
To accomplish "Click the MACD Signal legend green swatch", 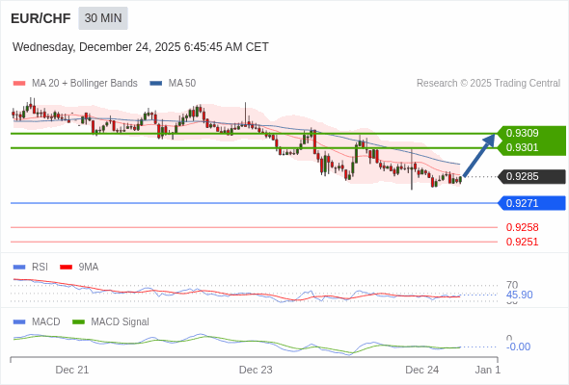I will [78, 322].
